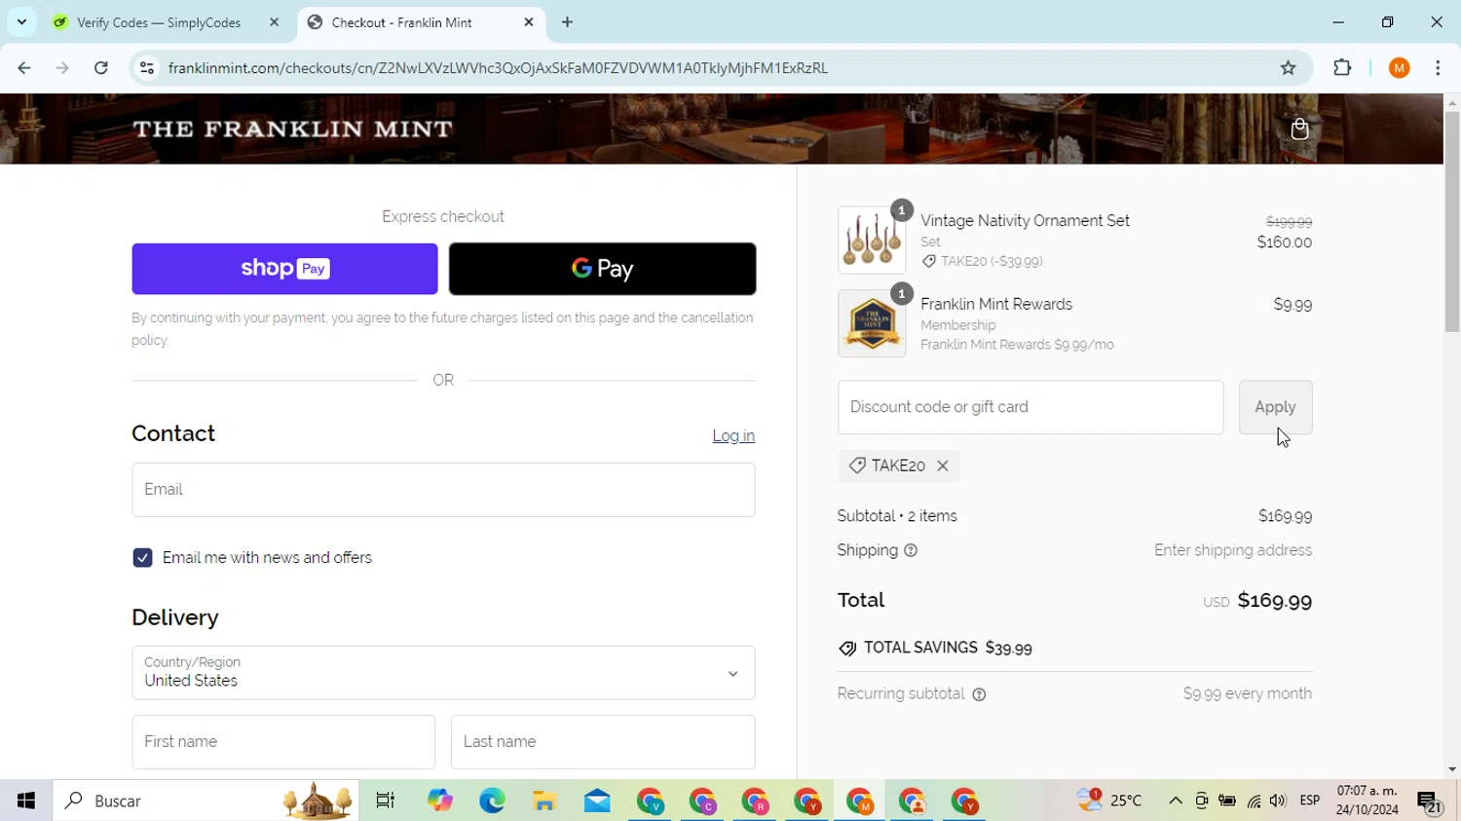
Task: Reload the checkout page
Action: click(x=101, y=68)
